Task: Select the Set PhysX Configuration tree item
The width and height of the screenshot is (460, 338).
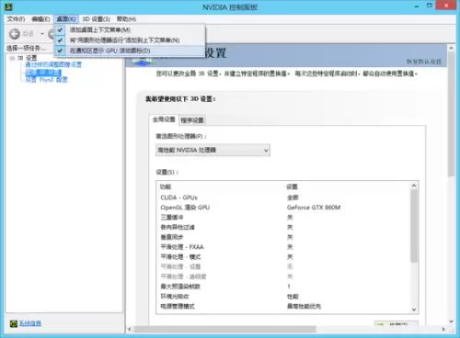Action: pos(46,80)
